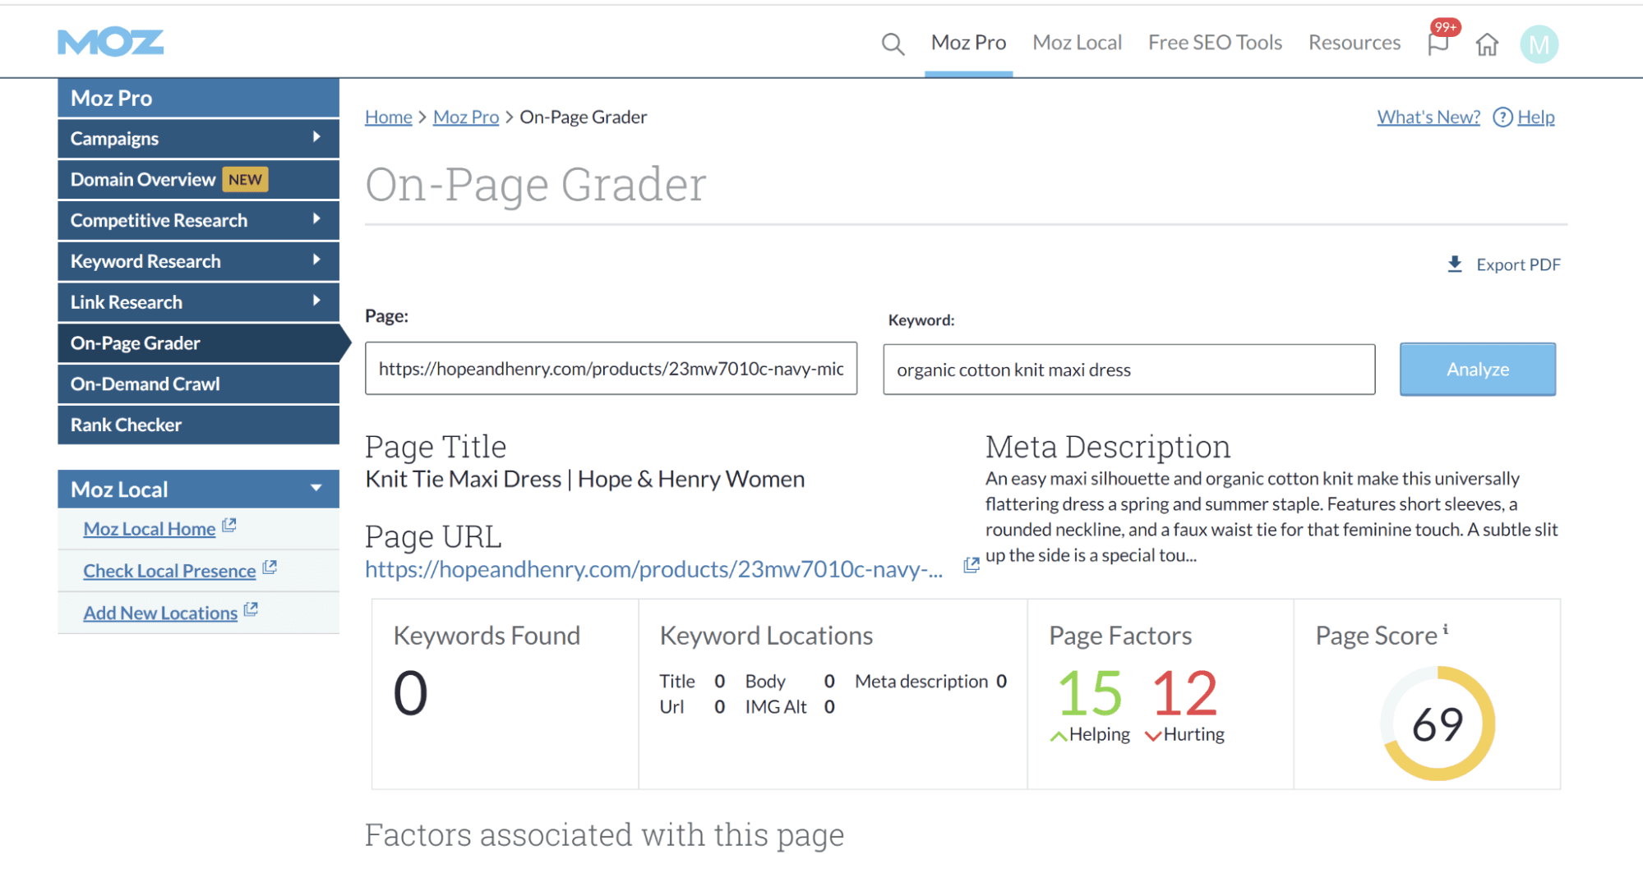Open Help via the question mark icon

(x=1502, y=117)
